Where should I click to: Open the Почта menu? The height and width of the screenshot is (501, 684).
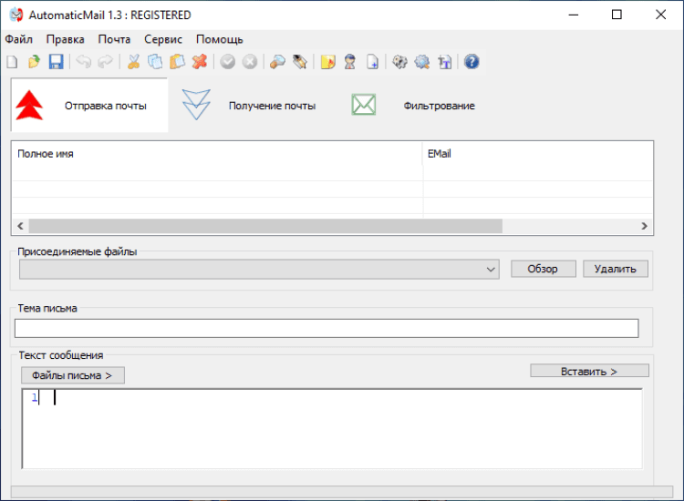pos(114,39)
